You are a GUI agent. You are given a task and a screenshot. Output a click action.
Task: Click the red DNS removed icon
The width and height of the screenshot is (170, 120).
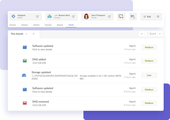point(25,103)
